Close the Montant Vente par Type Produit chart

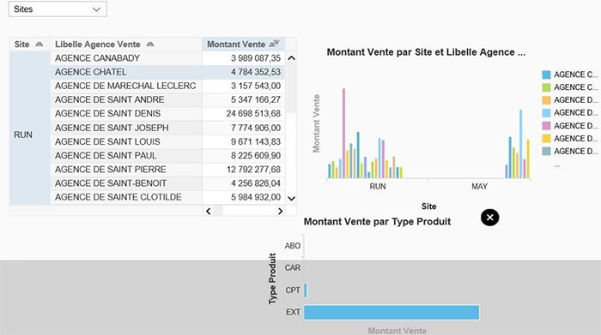[x=490, y=218]
